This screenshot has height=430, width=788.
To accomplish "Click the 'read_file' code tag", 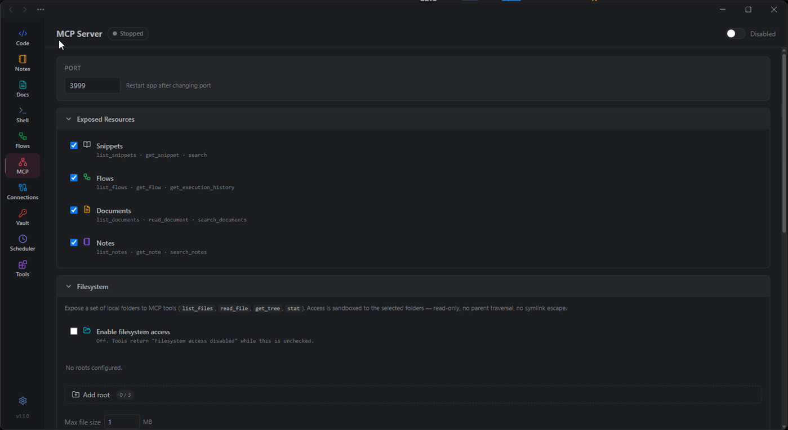I will [234, 309].
